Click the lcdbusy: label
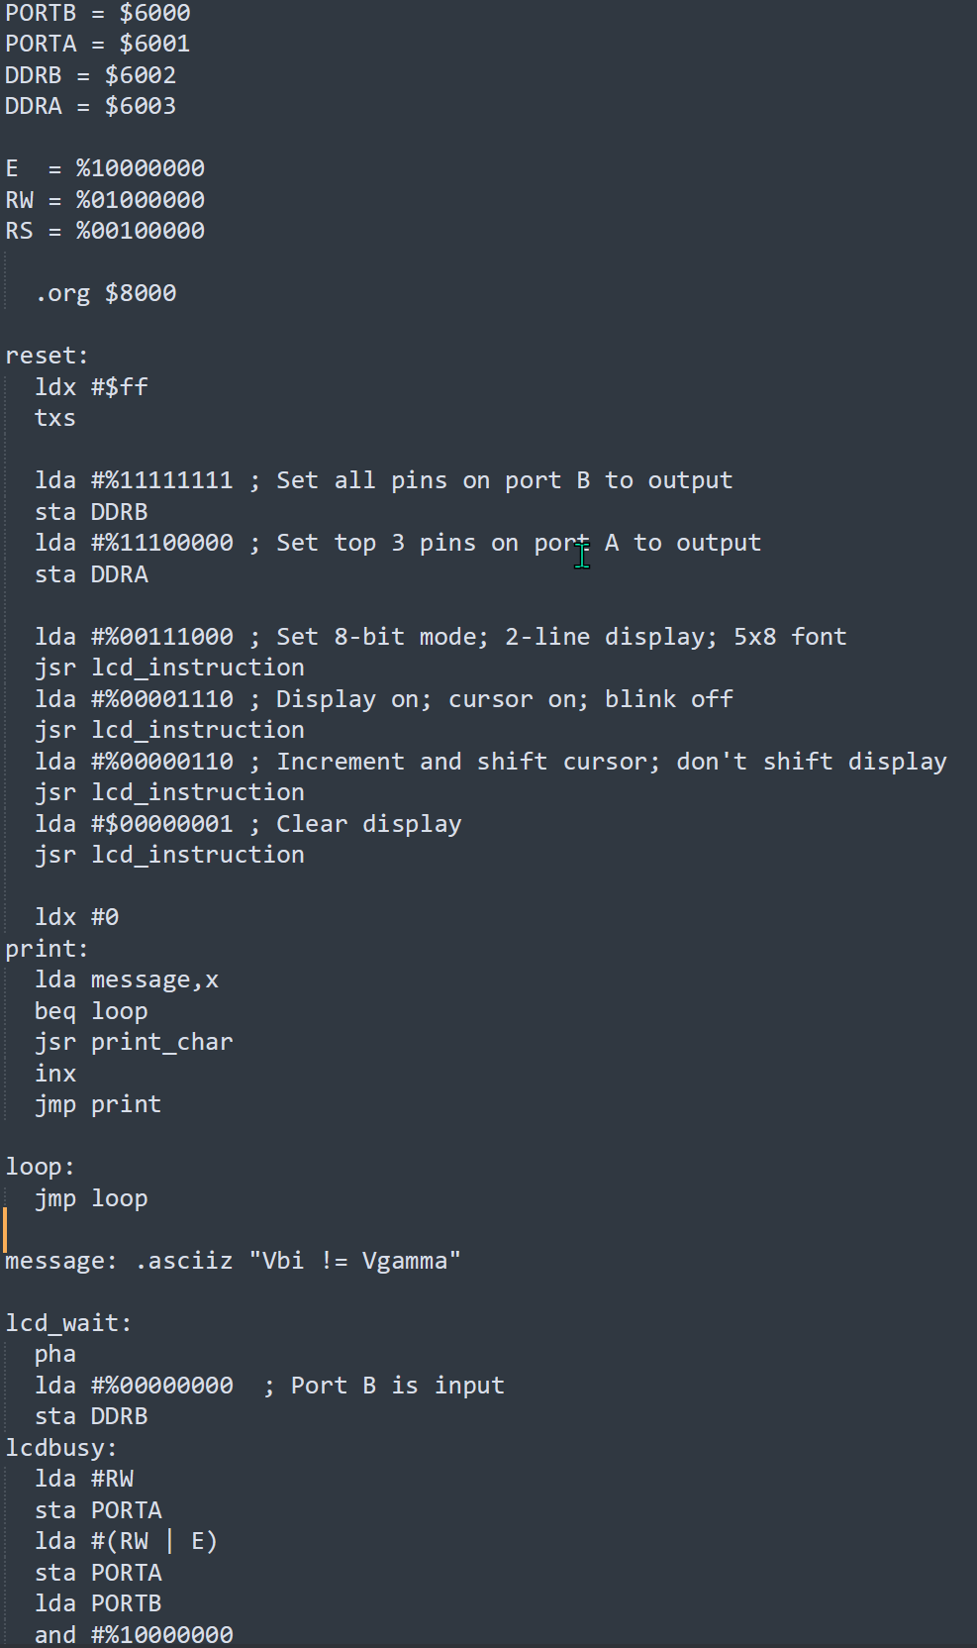Viewport: 977px width, 1648px height. (x=61, y=1448)
